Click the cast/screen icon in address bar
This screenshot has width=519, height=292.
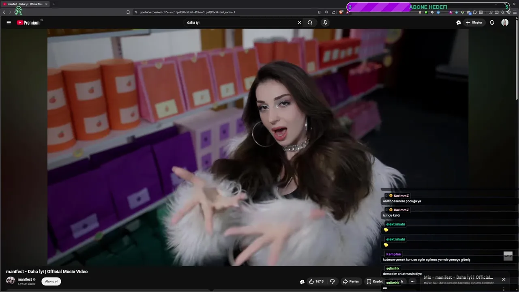[320, 12]
